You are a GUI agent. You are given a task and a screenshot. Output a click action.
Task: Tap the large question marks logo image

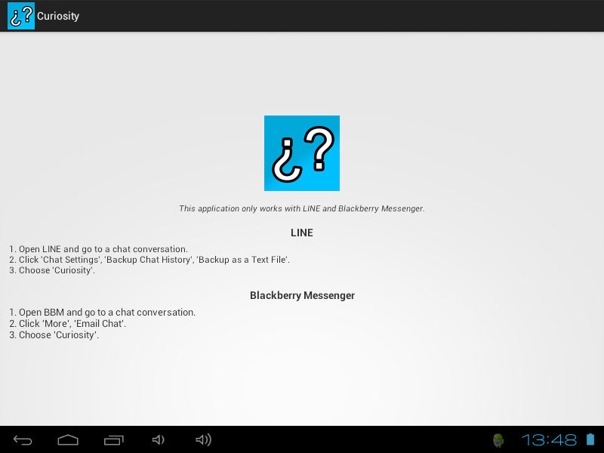point(301,153)
